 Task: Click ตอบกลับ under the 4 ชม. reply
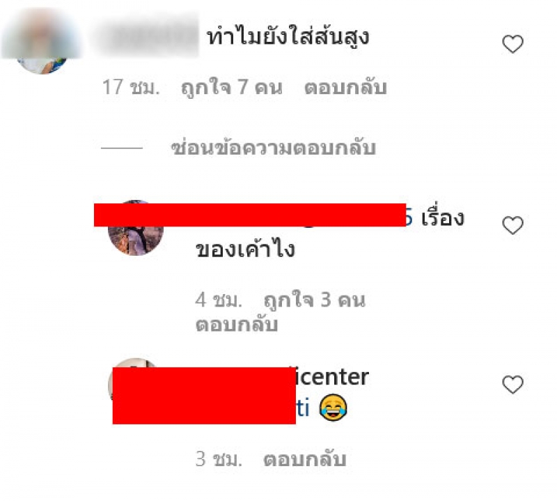pyautogui.click(x=237, y=324)
